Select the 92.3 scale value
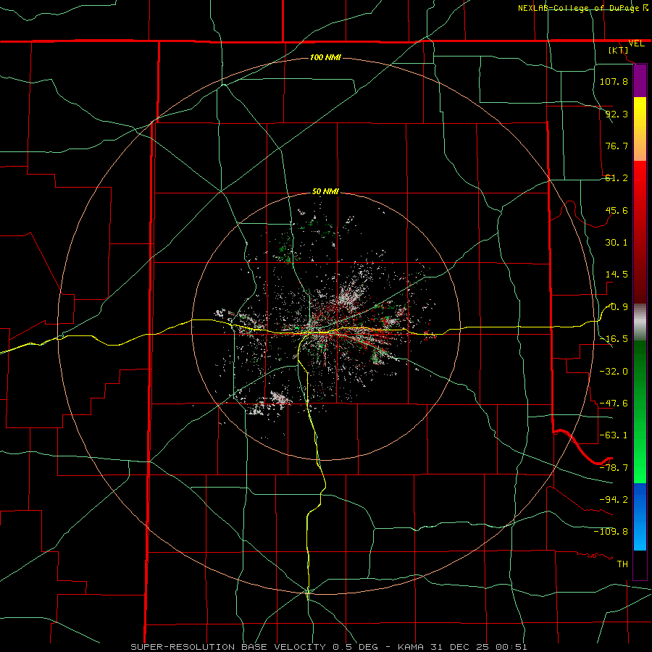 point(617,114)
